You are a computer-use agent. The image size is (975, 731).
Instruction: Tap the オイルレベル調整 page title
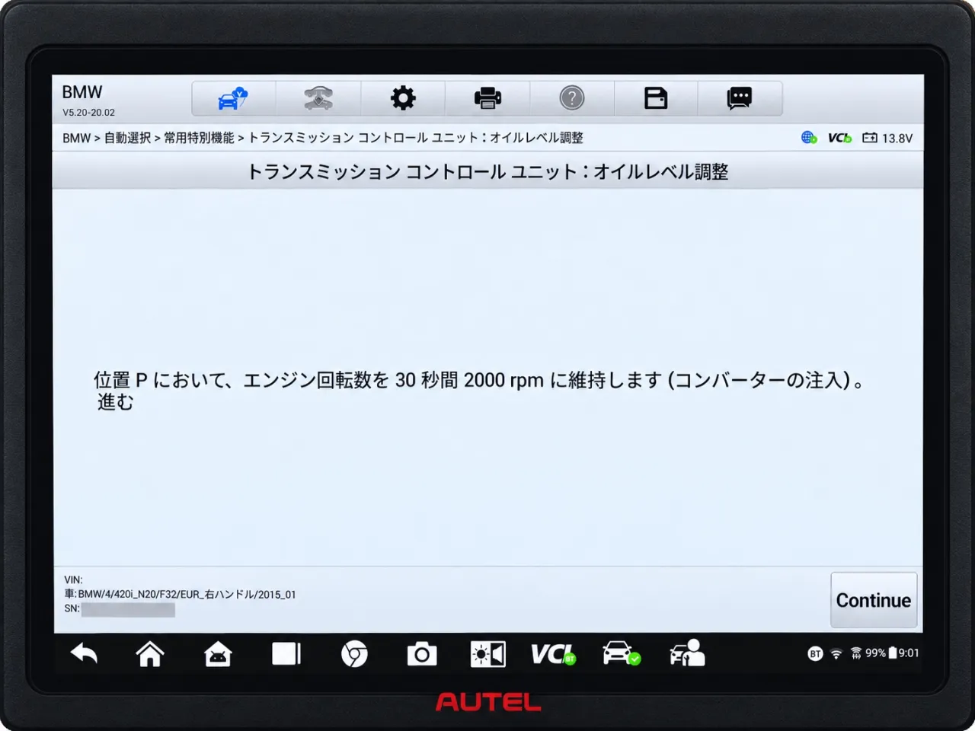(487, 172)
